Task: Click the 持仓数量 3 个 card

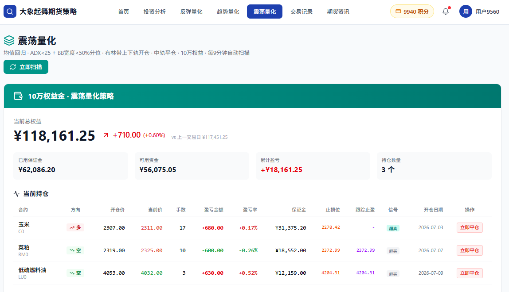Action: coord(435,165)
